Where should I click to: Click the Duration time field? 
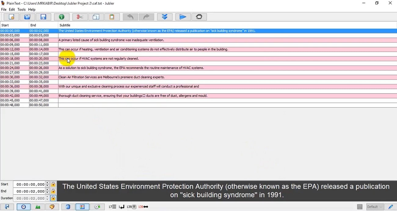point(29,198)
